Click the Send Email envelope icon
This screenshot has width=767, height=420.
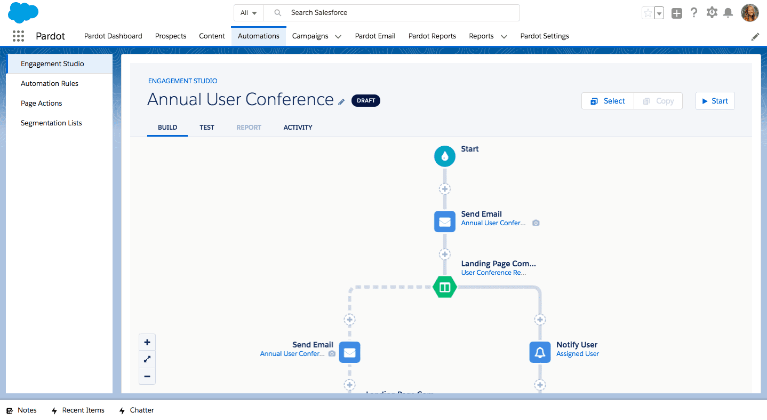click(x=444, y=221)
